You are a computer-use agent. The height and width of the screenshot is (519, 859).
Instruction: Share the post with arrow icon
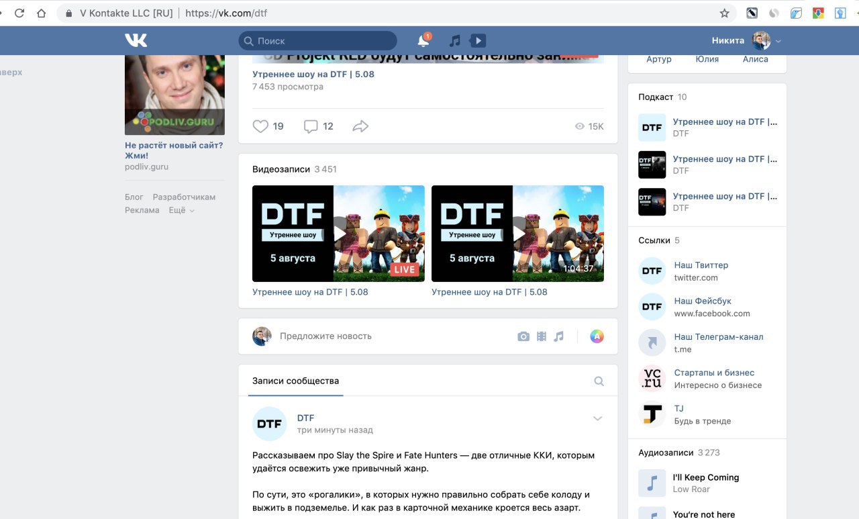point(360,126)
